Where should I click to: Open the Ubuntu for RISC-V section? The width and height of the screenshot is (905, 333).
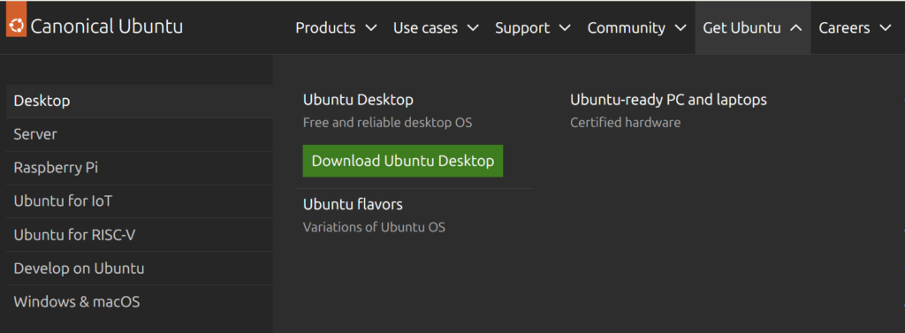tap(139, 235)
